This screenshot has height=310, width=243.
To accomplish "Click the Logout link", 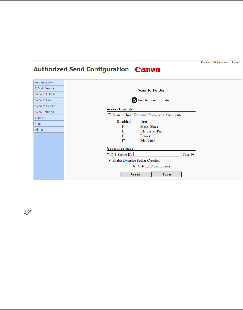I will point(236,62).
